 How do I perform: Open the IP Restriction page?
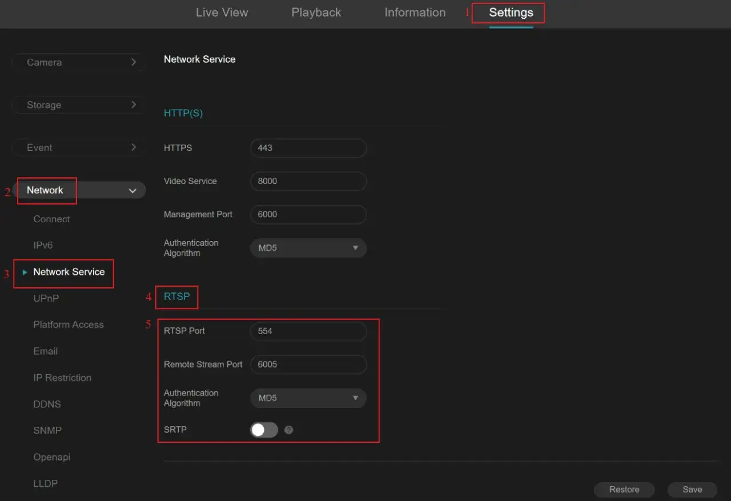click(62, 378)
